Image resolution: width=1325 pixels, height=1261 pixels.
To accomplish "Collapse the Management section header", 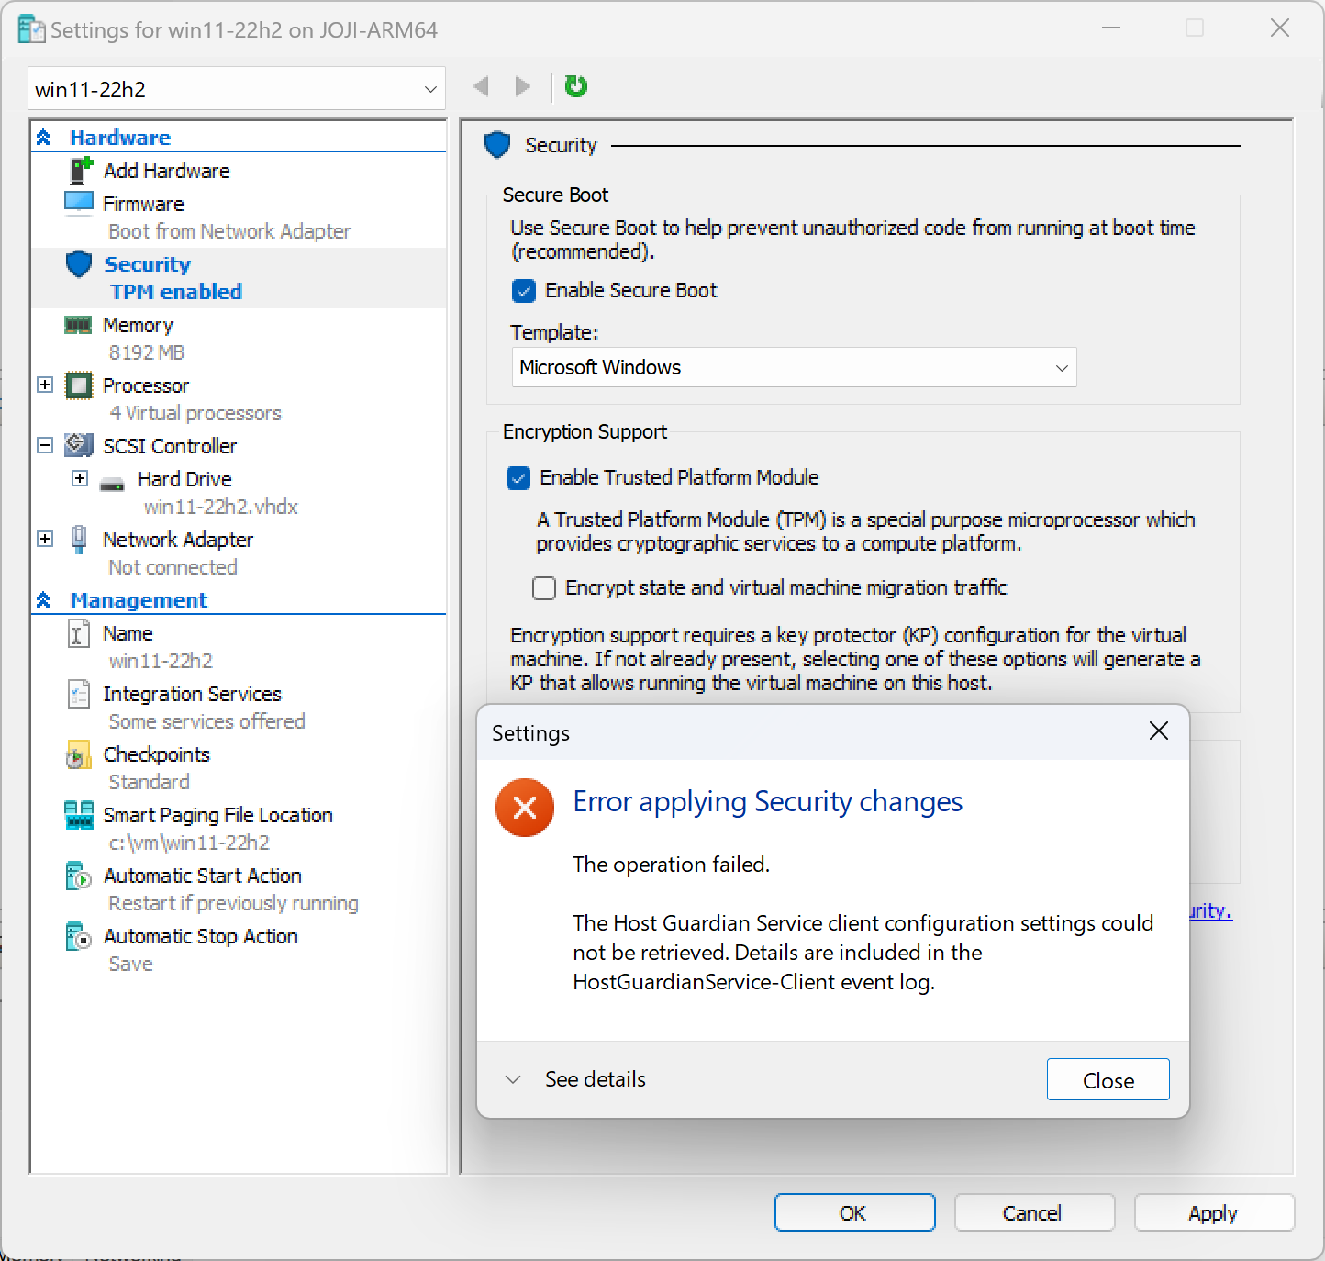I will (x=44, y=600).
